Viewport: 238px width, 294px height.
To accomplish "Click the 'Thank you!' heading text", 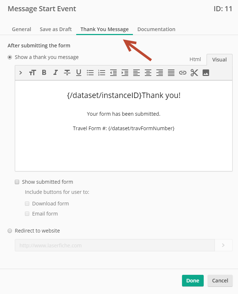I will [x=161, y=95].
